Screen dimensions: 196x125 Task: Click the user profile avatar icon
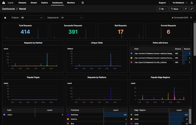[x=191, y=2]
